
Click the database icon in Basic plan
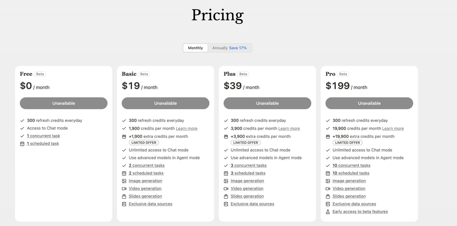124,204
